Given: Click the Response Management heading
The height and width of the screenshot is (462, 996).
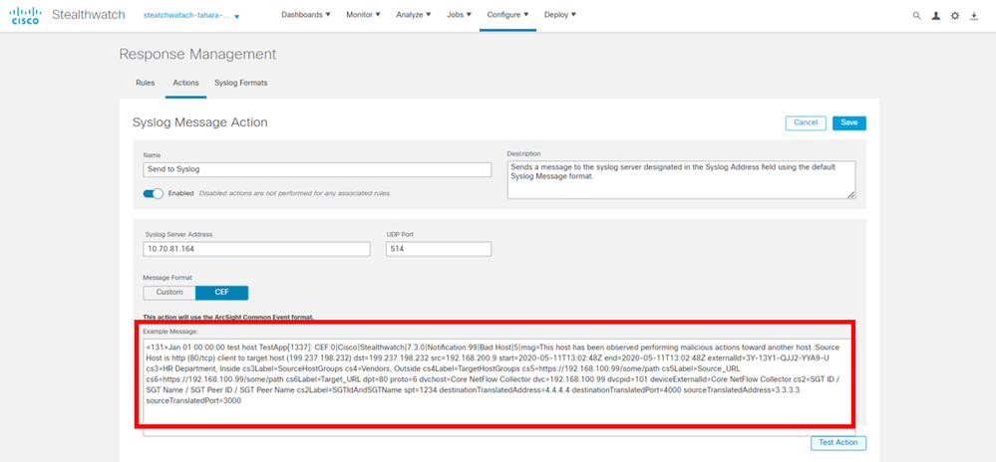Looking at the screenshot, I should (x=197, y=55).
